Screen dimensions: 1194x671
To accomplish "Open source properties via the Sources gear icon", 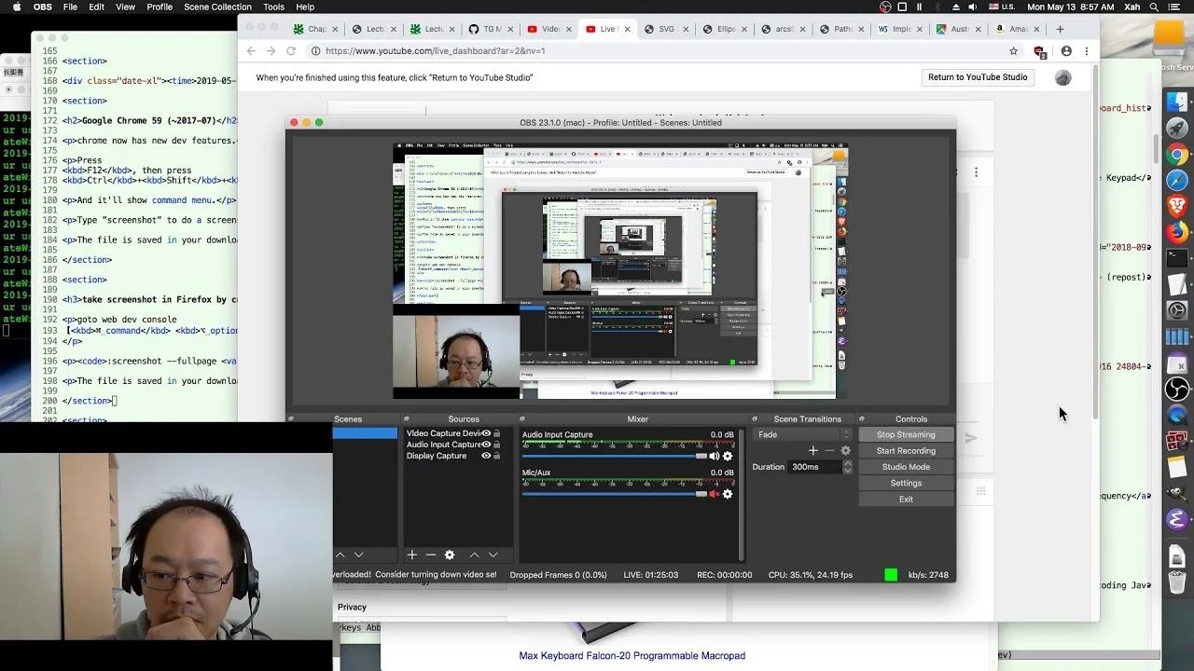I will click(x=449, y=555).
